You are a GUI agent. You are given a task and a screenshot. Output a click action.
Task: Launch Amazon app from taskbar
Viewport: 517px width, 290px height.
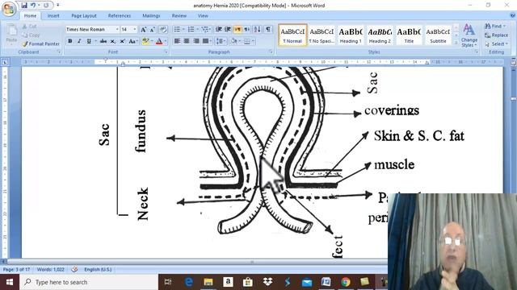click(228, 282)
